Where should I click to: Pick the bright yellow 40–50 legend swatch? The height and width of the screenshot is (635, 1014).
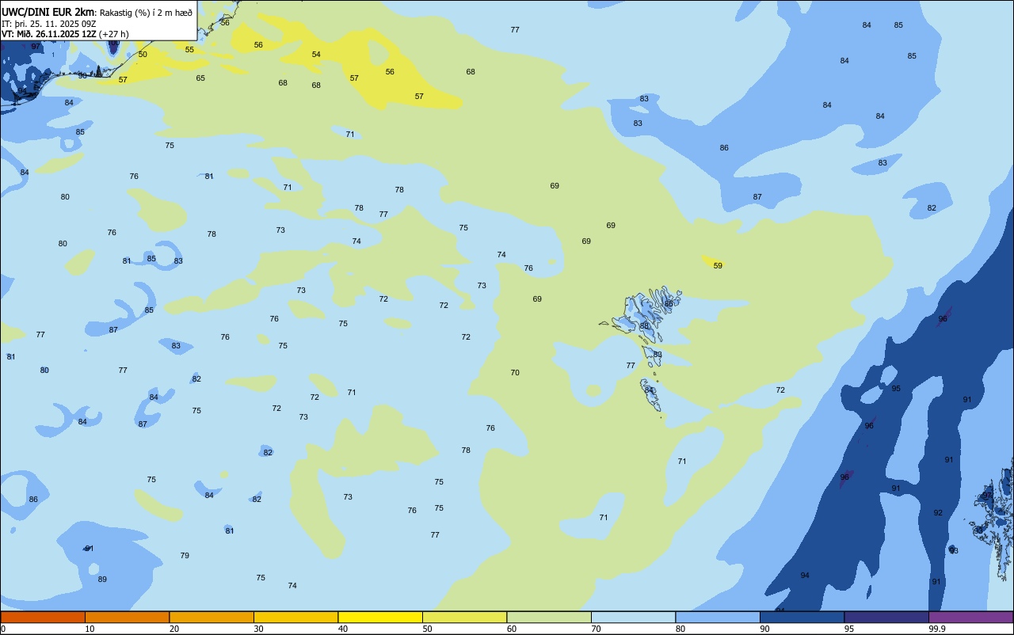pos(380,617)
